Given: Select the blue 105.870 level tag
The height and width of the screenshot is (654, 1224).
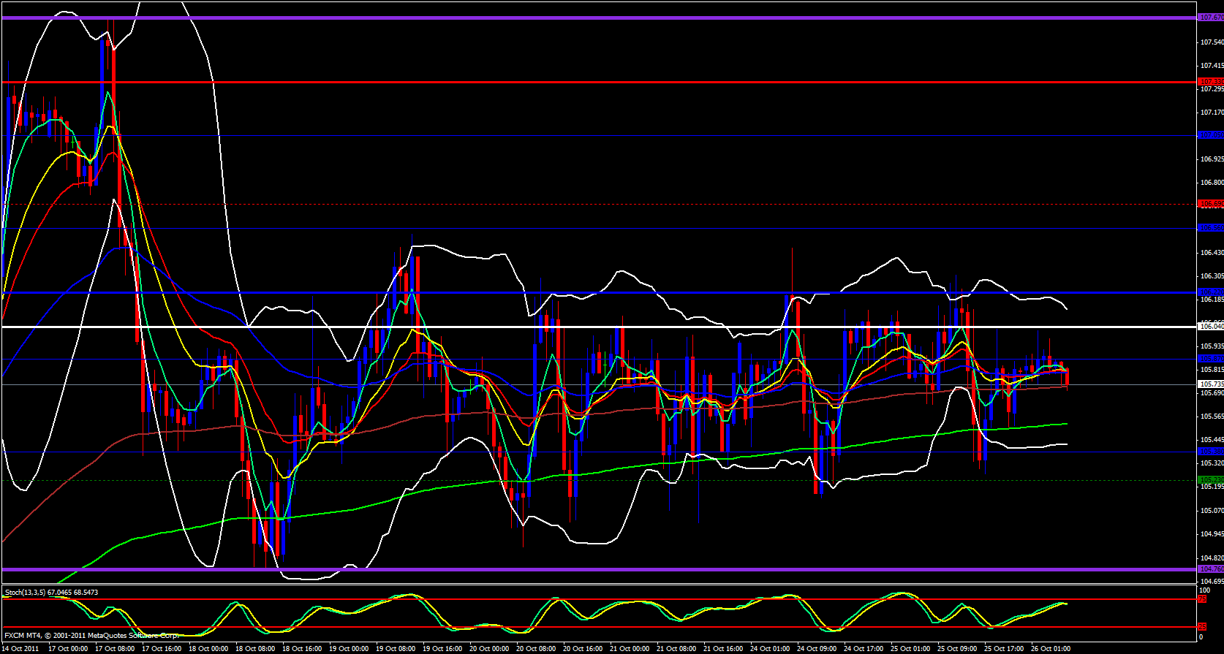Looking at the screenshot, I should tap(1211, 359).
